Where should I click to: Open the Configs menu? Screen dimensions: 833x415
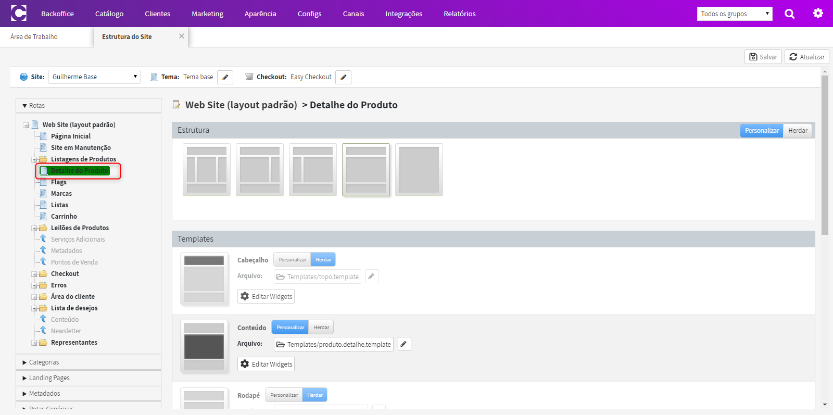coord(309,14)
